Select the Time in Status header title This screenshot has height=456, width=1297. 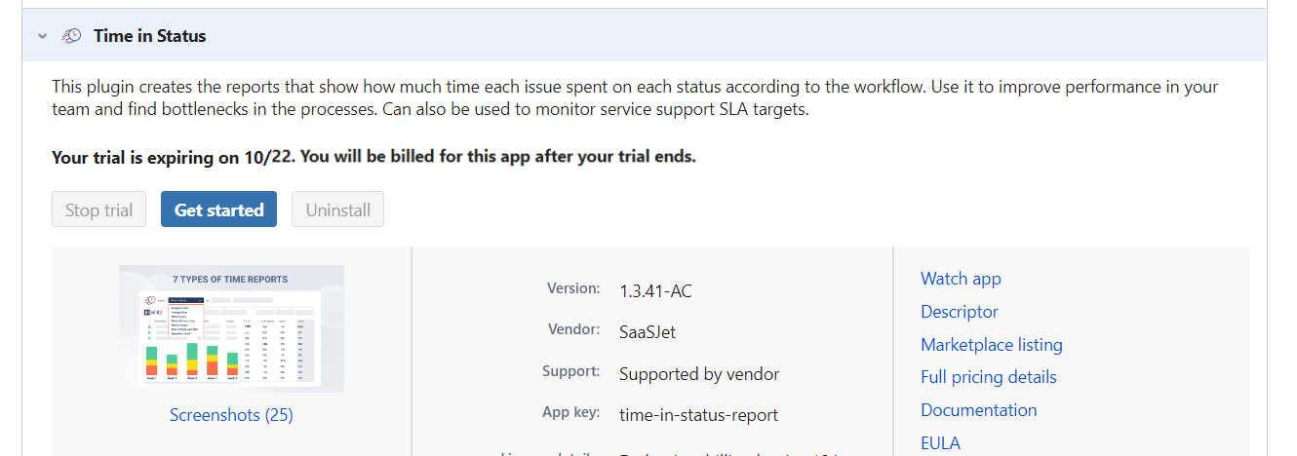tap(150, 36)
